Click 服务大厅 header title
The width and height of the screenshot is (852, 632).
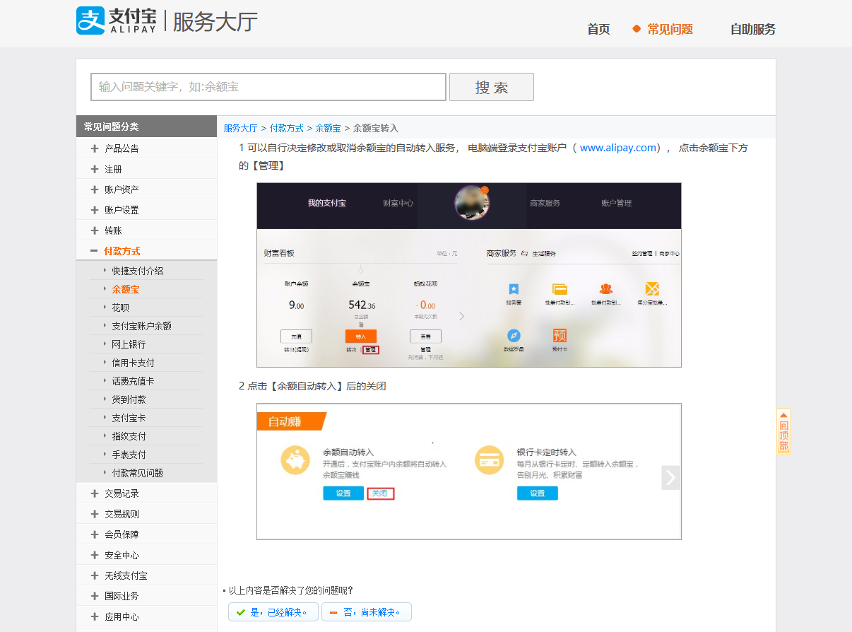tap(215, 21)
